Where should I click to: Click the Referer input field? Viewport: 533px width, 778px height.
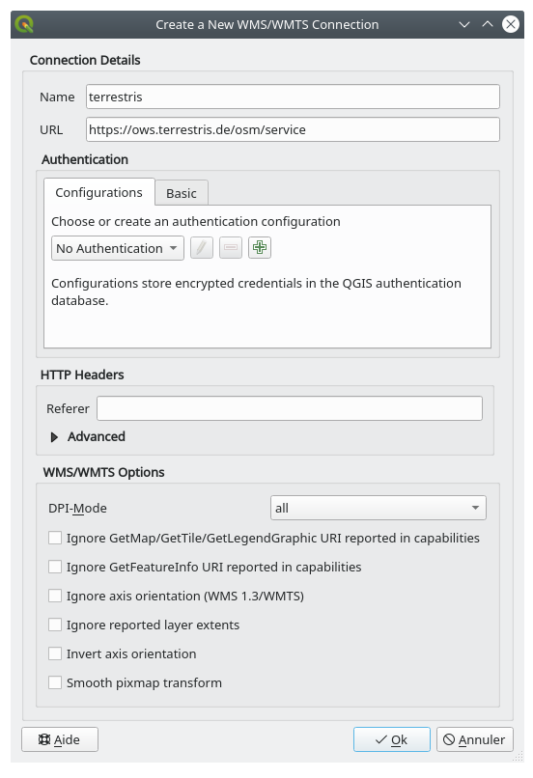pos(290,408)
